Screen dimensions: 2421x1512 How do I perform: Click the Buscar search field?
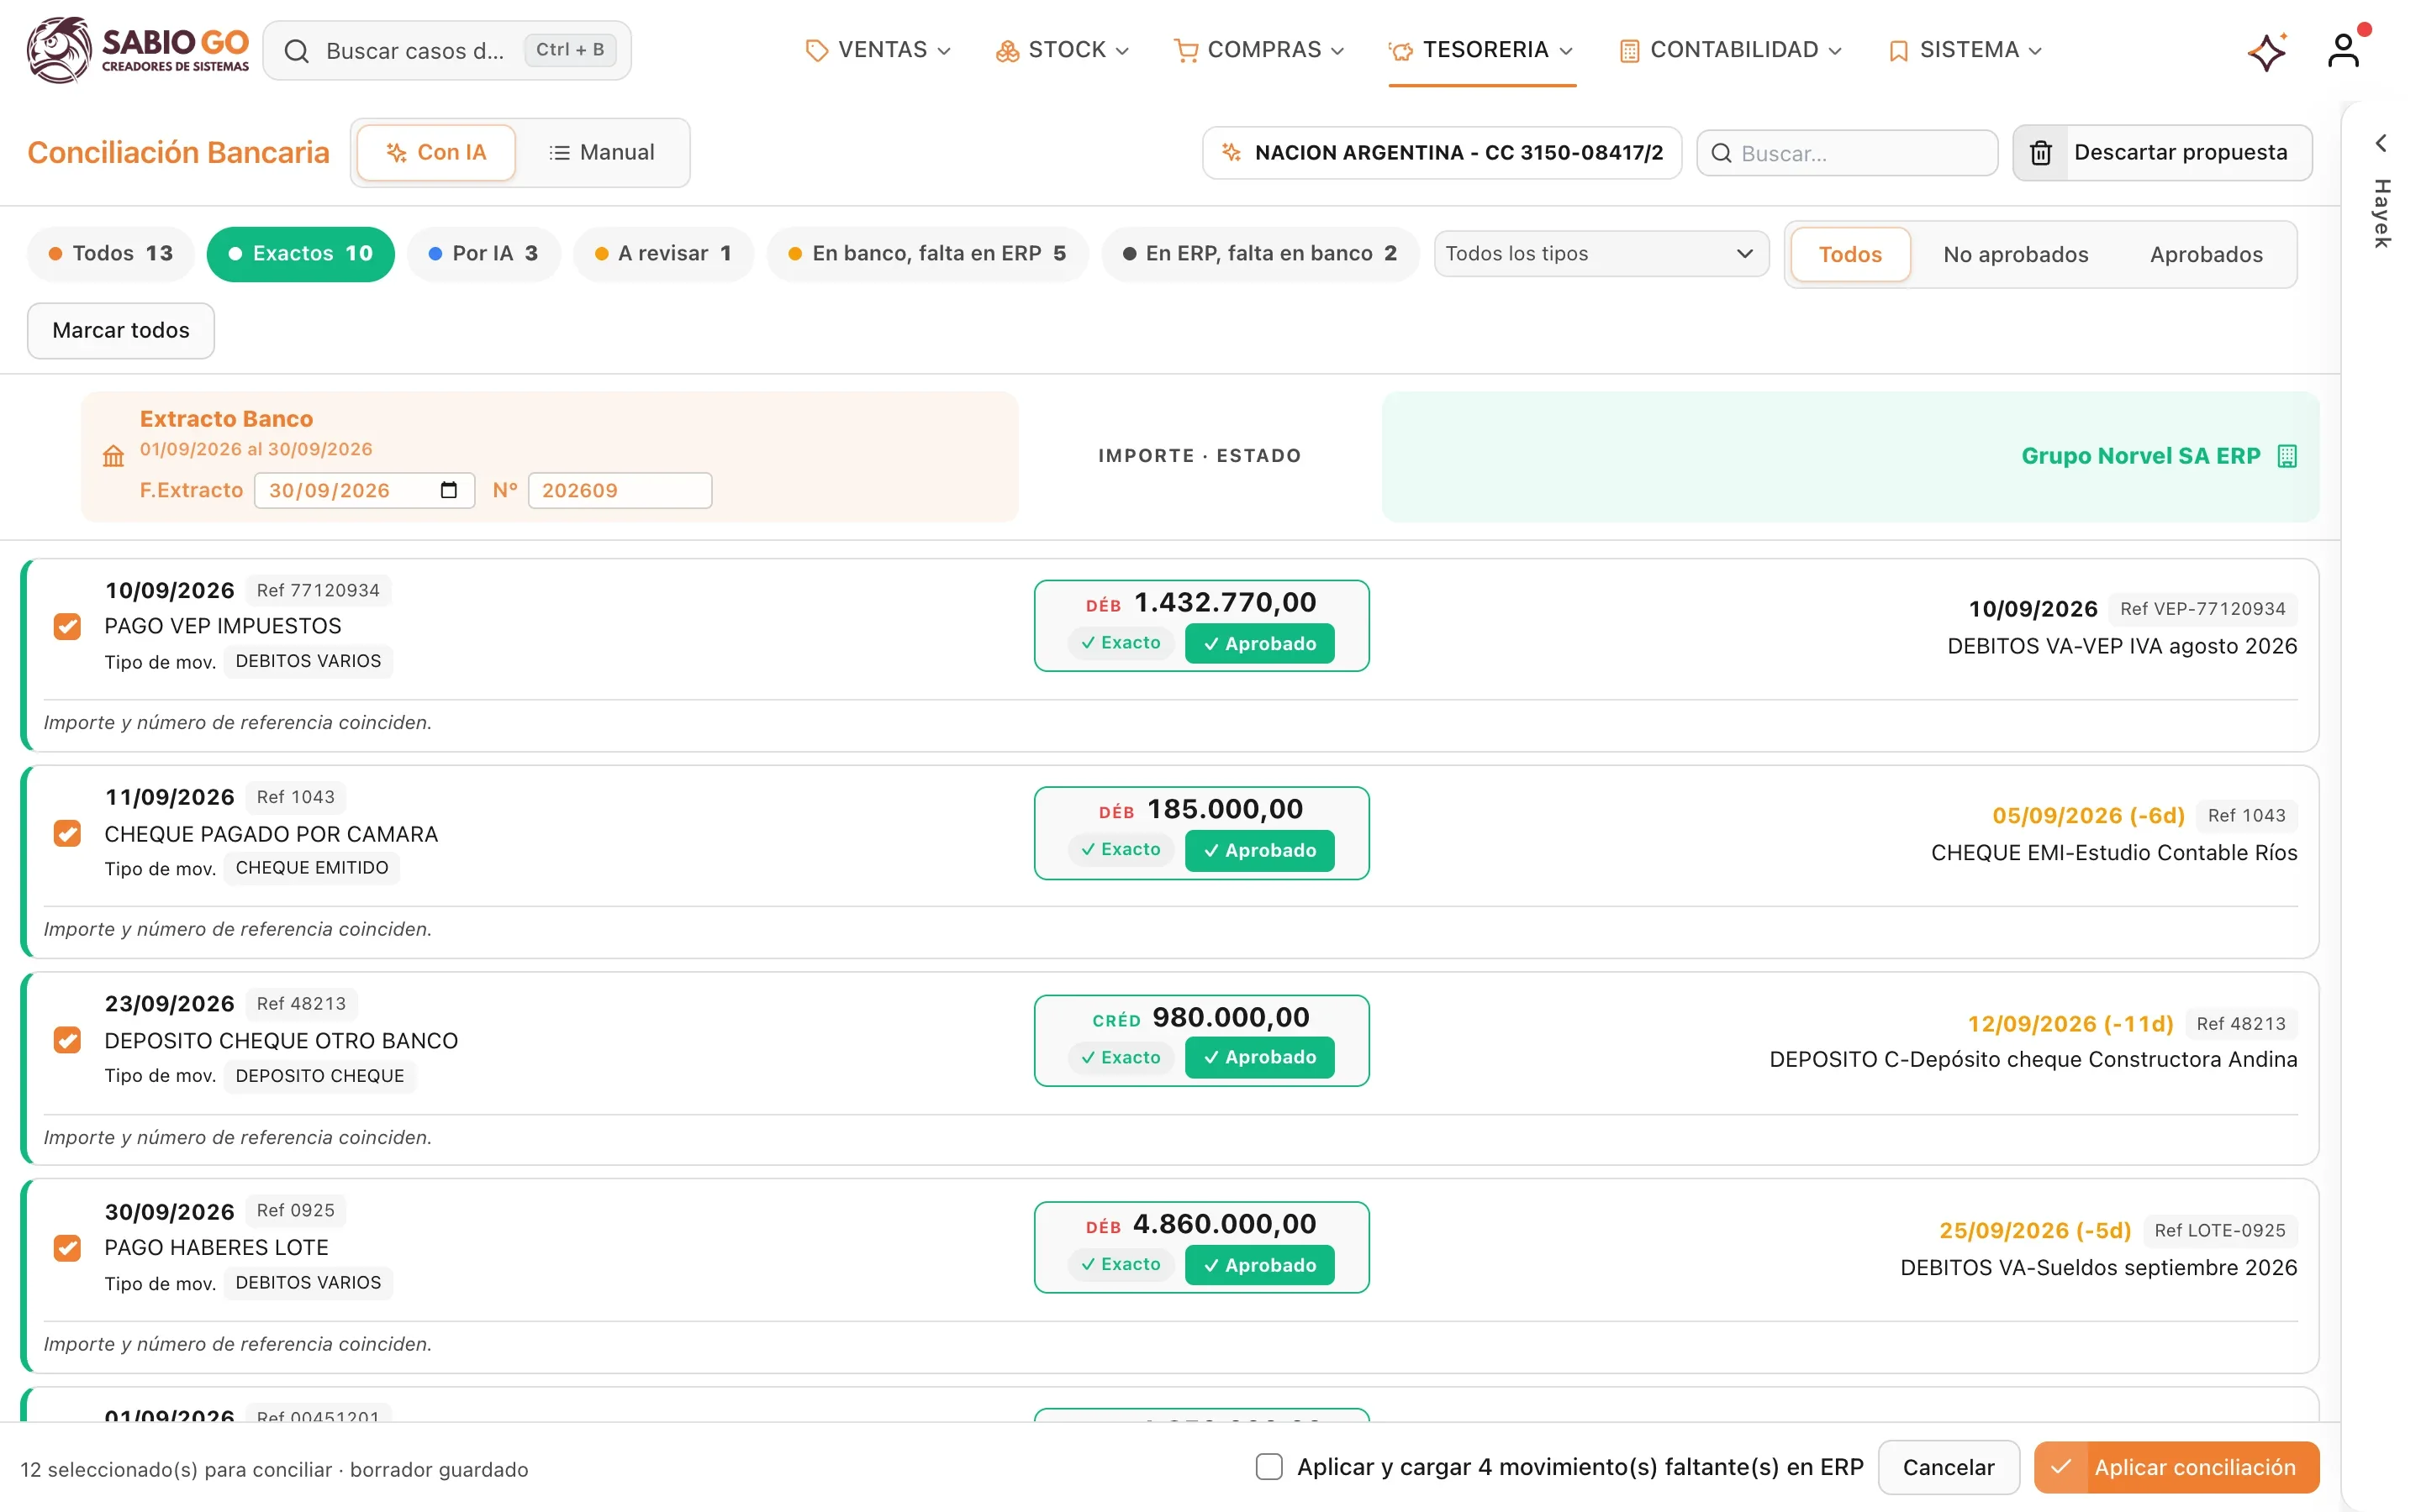(1847, 153)
